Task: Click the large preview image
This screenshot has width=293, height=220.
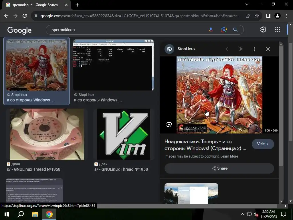Action: [x=219, y=95]
